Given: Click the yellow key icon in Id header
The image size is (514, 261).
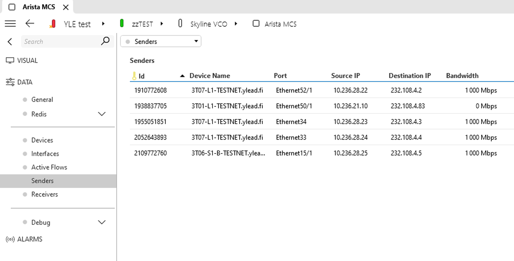Looking at the screenshot, I should 134,76.
